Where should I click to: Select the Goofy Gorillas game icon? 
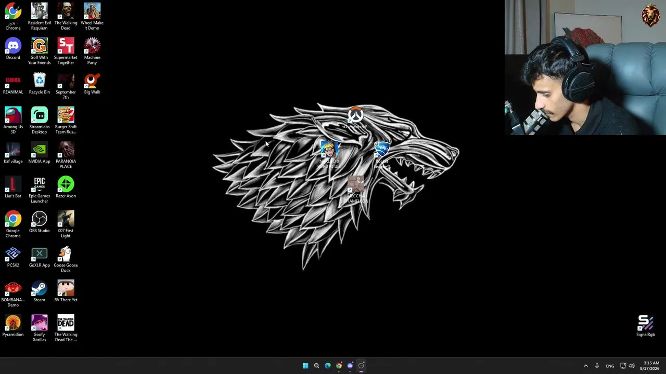click(40, 328)
